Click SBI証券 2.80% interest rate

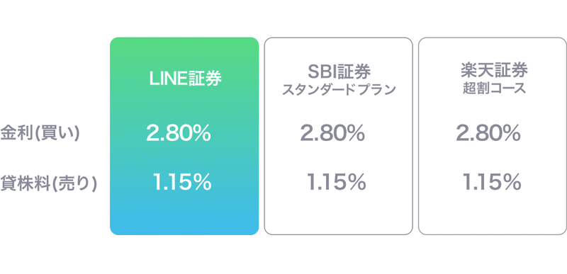(332, 134)
